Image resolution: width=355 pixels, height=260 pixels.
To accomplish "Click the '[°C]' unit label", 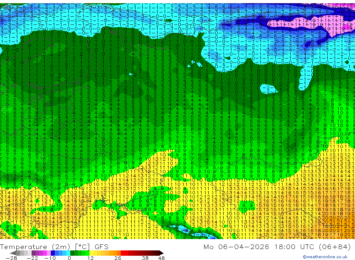I will click(x=82, y=247).
